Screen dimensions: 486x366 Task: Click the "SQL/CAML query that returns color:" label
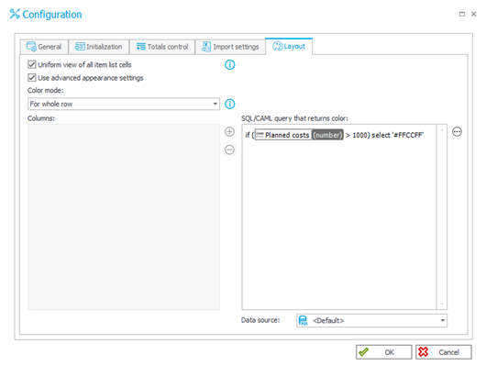[294, 118]
